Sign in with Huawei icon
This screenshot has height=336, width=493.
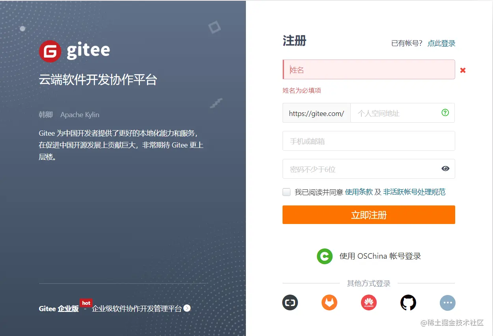[x=369, y=303]
